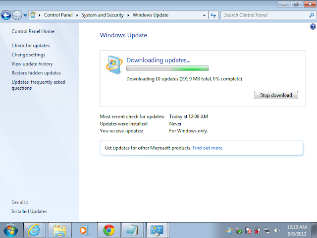Click Windows Update tray icon
The width and height of the screenshot is (317, 238).
click(229, 230)
